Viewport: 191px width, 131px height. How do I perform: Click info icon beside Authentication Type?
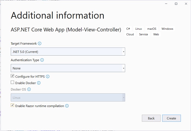(x=42, y=60)
